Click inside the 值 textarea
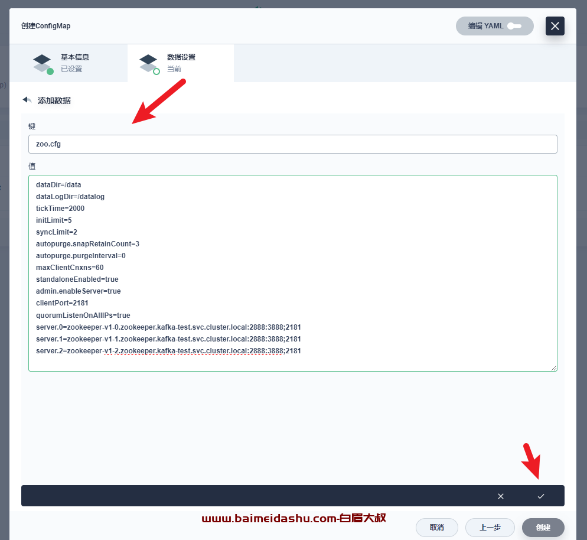This screenshot has width=587, height=540. (x=293, y=274)
